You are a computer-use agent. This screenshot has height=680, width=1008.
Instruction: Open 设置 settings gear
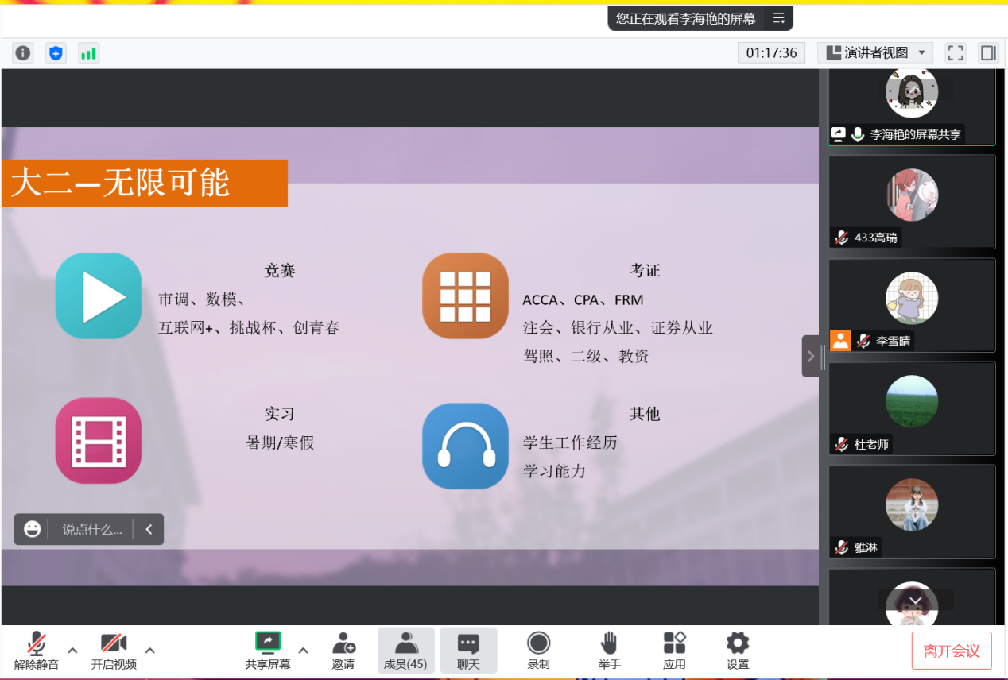(738, 651)
